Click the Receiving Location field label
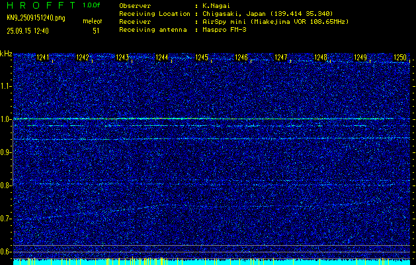Viewport: 416px width, 265px height. pos(155,14)
